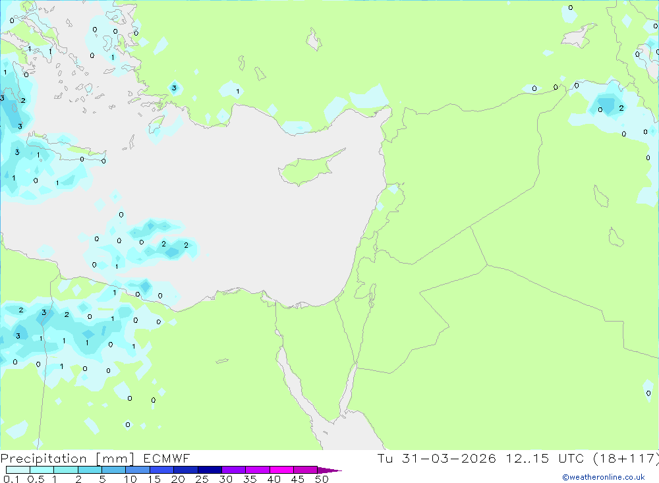Click the date "31-03-2026"
Viewport: 659px width, 483px height.
coord(449,458)
